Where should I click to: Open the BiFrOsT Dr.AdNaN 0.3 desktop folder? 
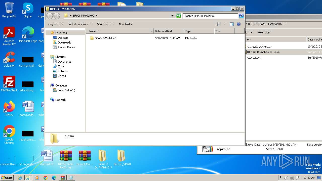[x=103, y=159]
